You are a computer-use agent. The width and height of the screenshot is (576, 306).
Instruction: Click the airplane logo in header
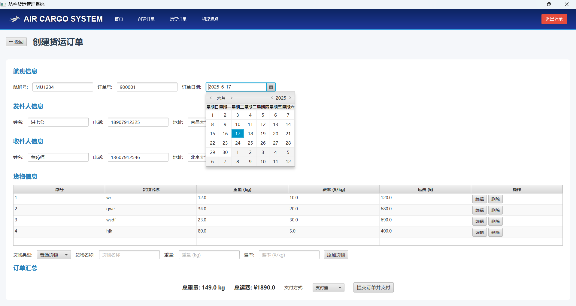[x=14, y=19]
